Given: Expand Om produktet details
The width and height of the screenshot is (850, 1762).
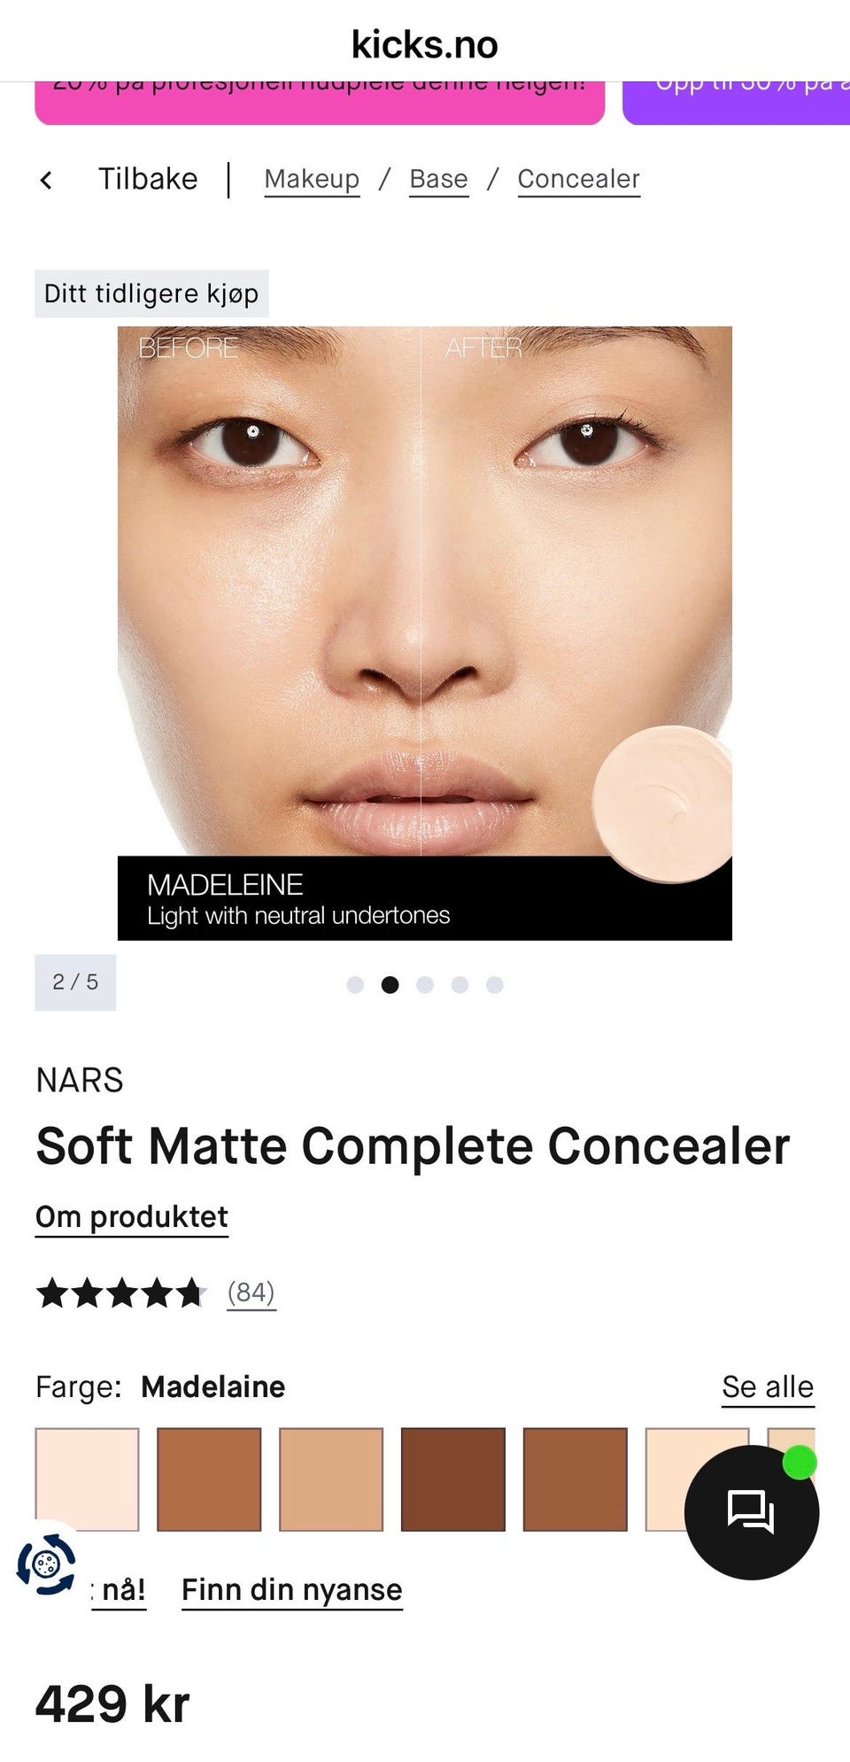Looking at the screenshot, I should coord(132,1217).
